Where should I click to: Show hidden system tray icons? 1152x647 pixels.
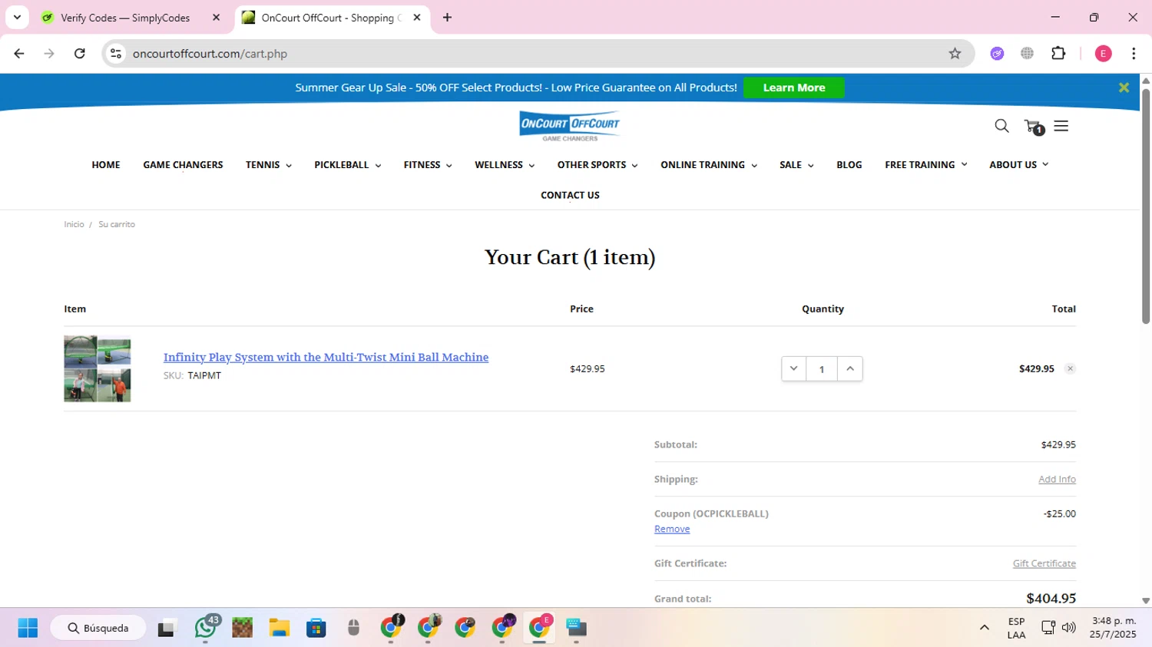pos(984,628)
